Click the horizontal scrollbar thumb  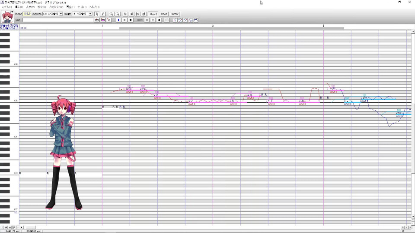[x=30, y=227]
